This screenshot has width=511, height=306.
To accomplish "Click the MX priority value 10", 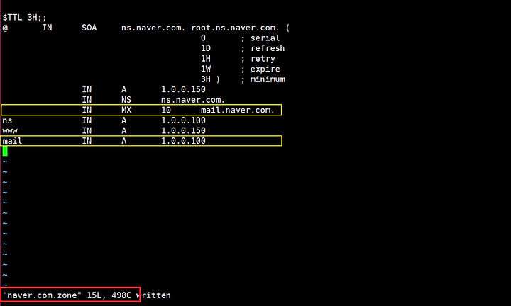I will click(x=166, y=110).
